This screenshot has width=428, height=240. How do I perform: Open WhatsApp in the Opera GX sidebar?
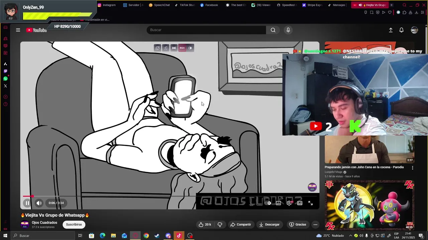pos(5,79)
